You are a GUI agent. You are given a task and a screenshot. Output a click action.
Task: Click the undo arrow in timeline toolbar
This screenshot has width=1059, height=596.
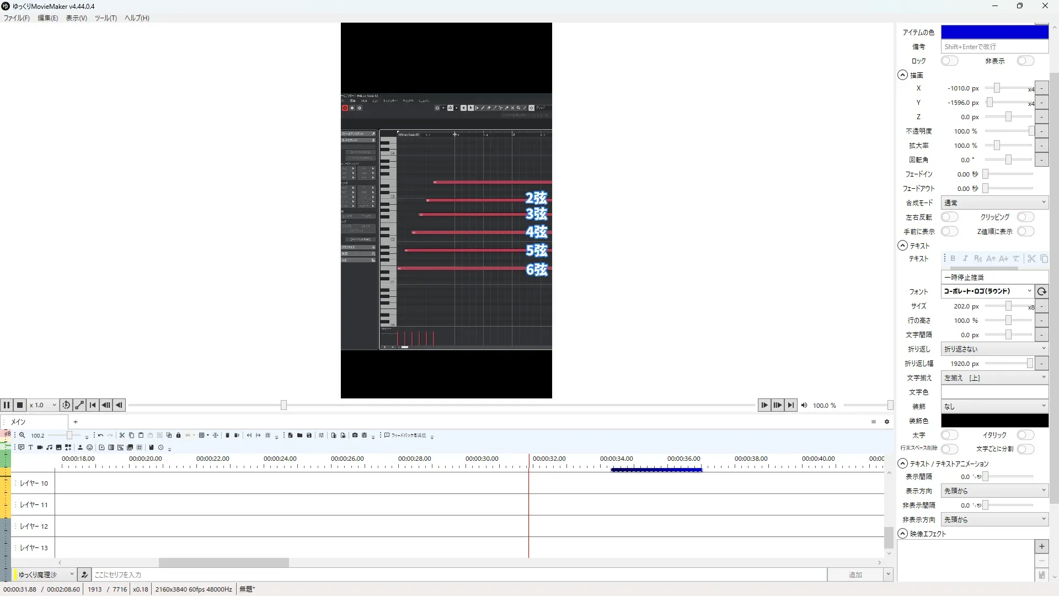point(100,435)
